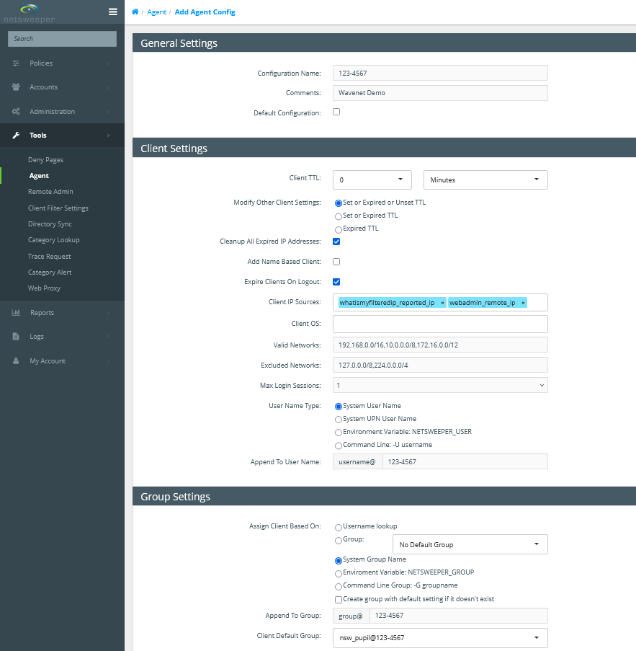
Task: Click the Logs file icon
Action: coord(16,337)
